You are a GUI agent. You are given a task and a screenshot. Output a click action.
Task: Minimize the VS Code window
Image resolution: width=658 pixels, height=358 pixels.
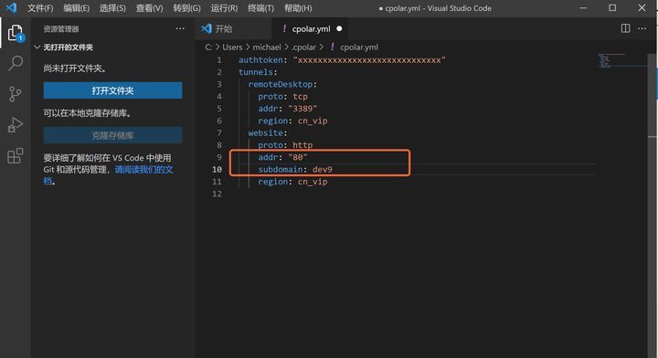(x=583, y=8)
